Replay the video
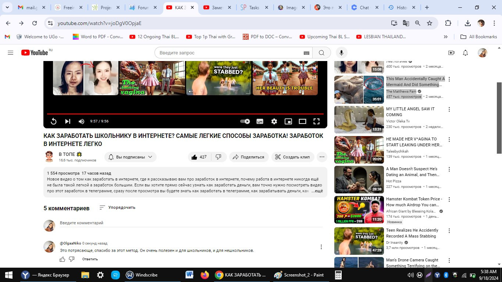 (53, 121)
